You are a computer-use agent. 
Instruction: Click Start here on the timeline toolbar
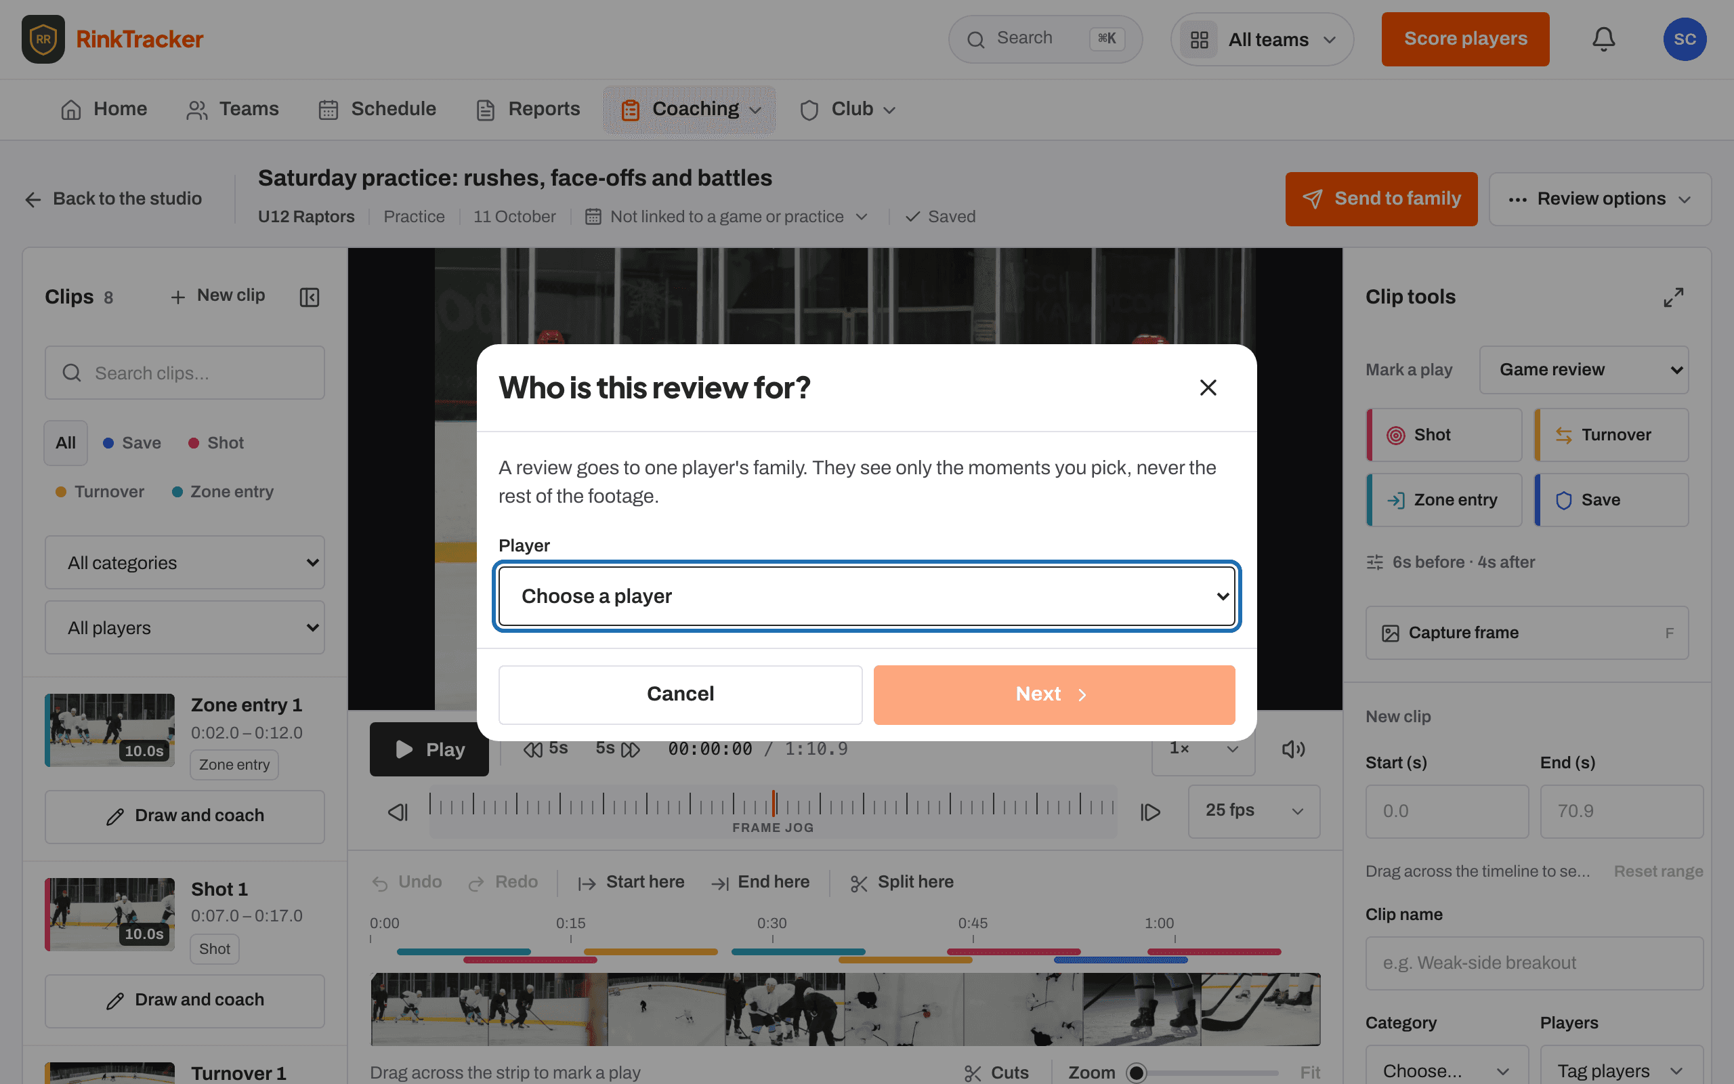631,883
